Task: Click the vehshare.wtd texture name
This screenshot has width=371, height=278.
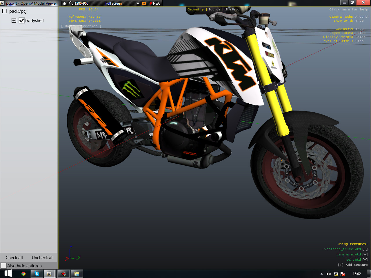Action: [x=349, y=254]
